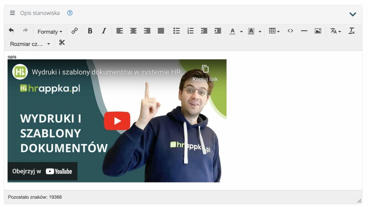
Task: Collapse the Opis stanowiska section chevron
Action: pyautogui.click(x=353, y=14)
